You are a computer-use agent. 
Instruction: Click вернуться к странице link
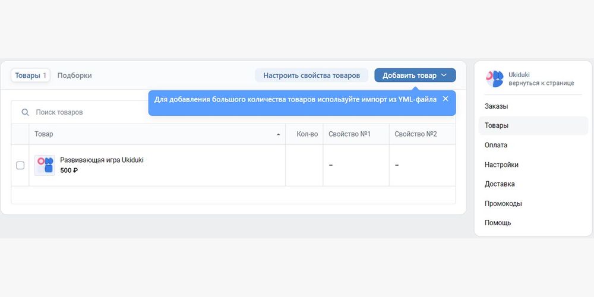pos(541,83)
